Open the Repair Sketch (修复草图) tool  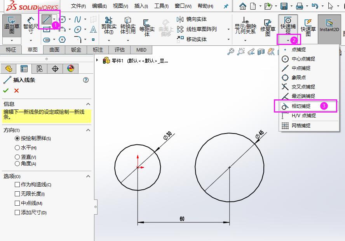267,25
